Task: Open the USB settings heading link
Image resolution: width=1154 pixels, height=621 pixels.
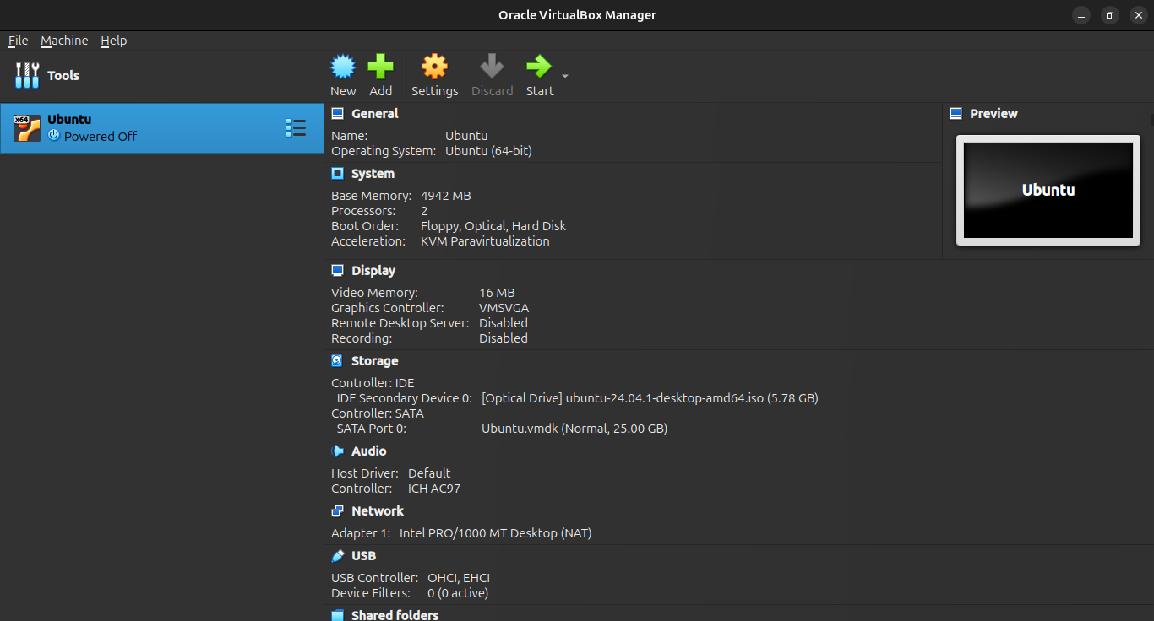Action: point(364,556)
